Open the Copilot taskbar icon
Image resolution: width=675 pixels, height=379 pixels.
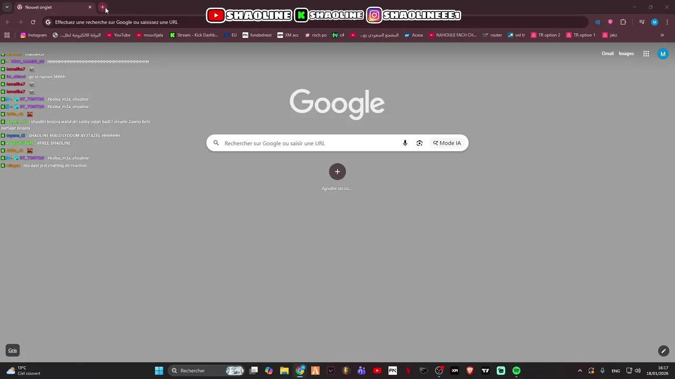269,371
